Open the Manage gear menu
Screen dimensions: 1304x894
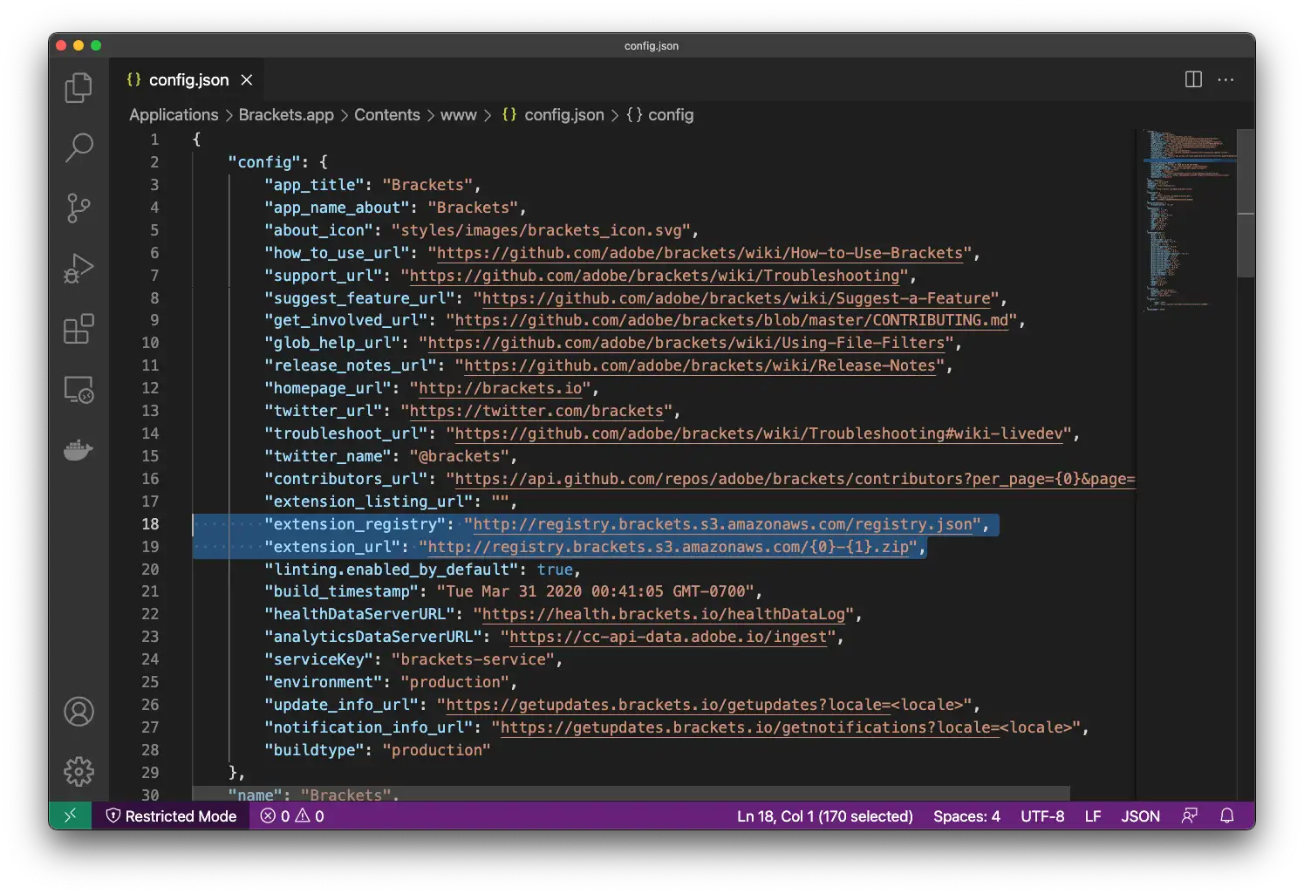tap(79, 771)
